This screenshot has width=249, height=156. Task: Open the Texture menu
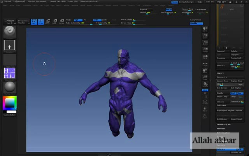pyautogui.click(x=132, y=5)
